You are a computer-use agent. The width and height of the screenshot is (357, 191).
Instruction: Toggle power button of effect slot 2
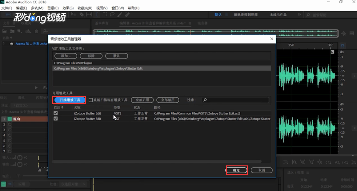click(10, 124)
